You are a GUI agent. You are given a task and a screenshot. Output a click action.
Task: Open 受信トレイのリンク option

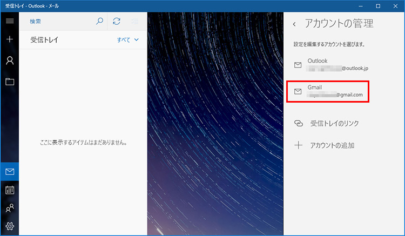tap(334, 124)
